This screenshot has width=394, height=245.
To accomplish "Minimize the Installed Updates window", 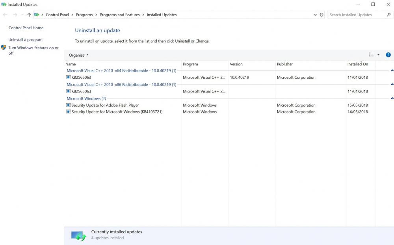I will click(x=358, y=4).
